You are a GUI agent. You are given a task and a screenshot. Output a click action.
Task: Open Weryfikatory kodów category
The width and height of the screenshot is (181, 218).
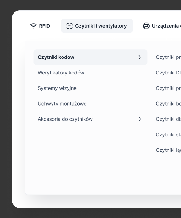[61, 73]
